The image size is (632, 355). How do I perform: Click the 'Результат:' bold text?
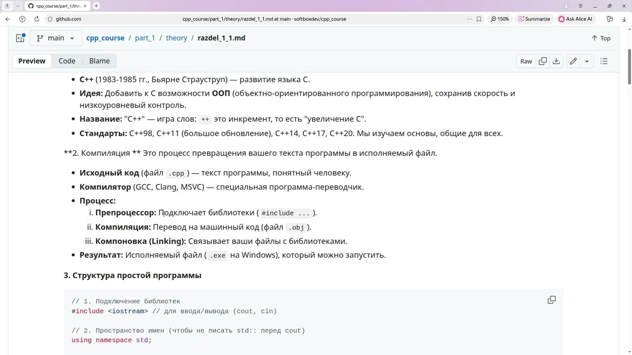point(101,255)
